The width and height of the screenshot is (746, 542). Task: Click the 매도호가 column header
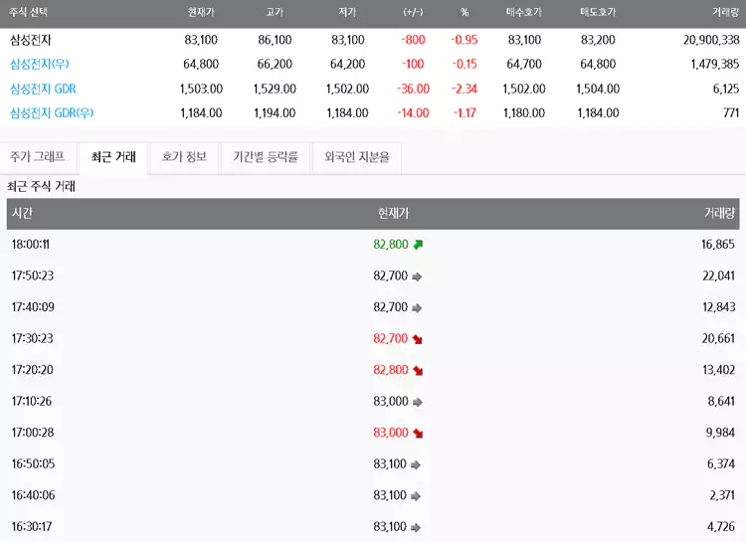[598, 12]
